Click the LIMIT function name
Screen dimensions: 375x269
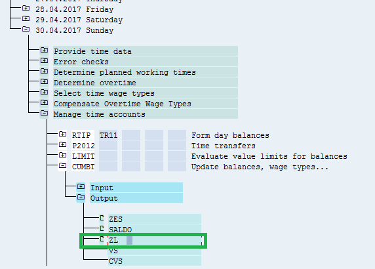coord(83,157)
